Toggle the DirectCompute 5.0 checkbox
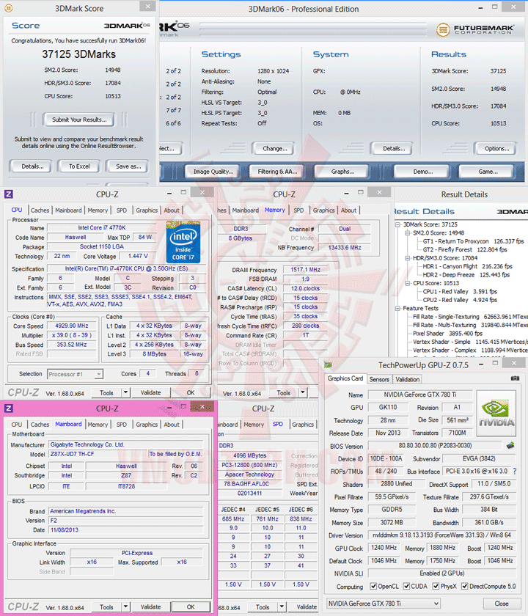Screen dimensions: 528x616 (x=465, y=586)
